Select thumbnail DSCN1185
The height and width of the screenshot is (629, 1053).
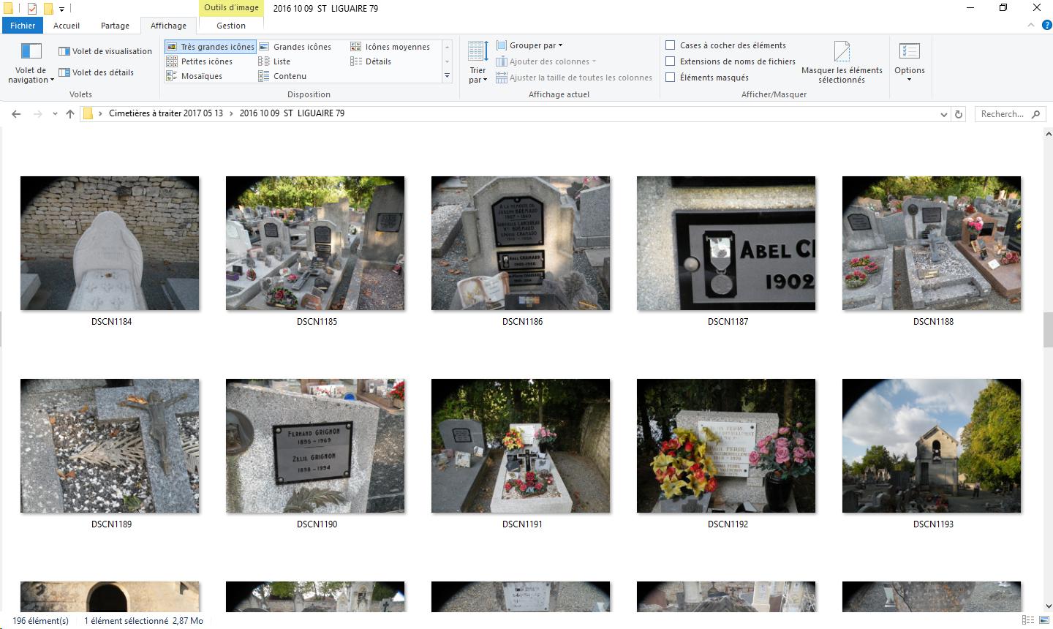click(x=315, y=243)
